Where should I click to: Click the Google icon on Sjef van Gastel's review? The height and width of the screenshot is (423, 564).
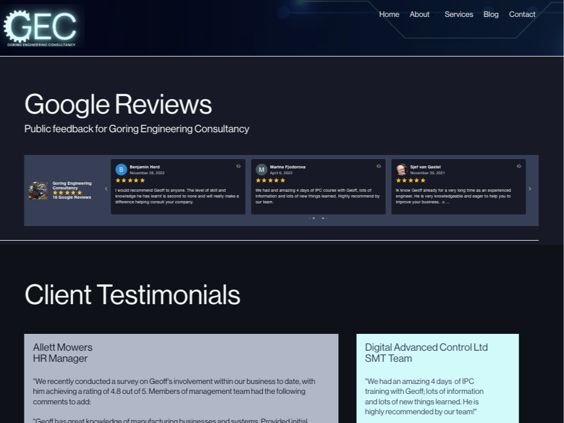click(x=519, y=166)
